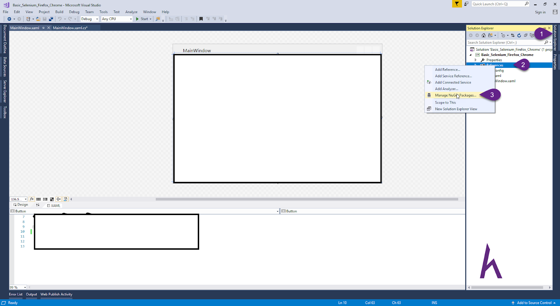Open the Error List tab

coord(16,294)
